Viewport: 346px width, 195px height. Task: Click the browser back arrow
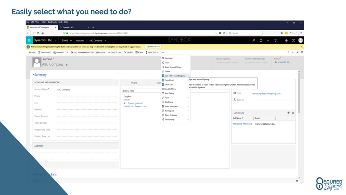[29, 33]
